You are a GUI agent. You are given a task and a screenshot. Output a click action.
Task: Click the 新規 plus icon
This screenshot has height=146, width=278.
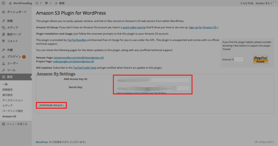(56, 3)
